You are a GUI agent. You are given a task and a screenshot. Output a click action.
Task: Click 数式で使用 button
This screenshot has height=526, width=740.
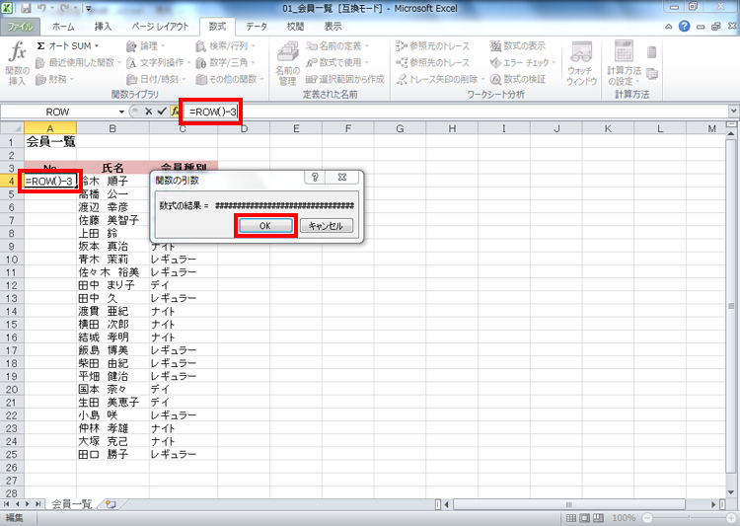(x=337, y=62)
